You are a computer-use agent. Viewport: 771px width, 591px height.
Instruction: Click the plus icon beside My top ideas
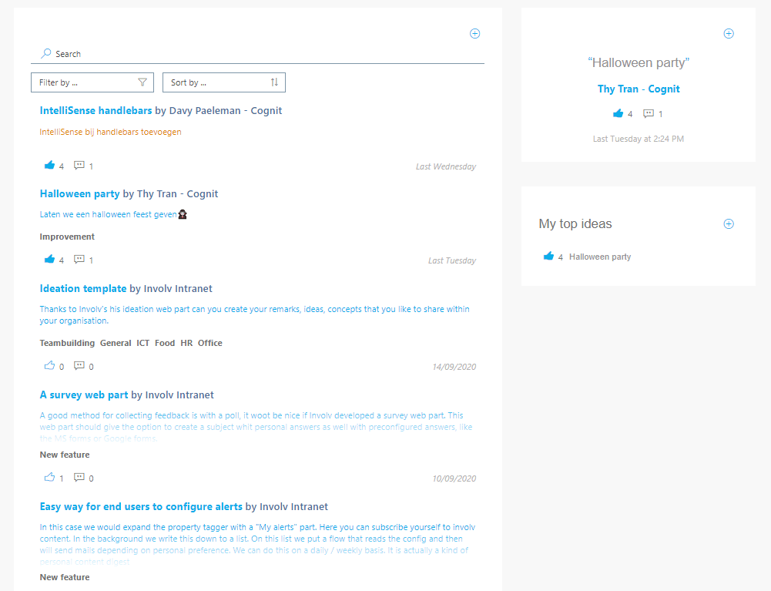click(729, 224)
